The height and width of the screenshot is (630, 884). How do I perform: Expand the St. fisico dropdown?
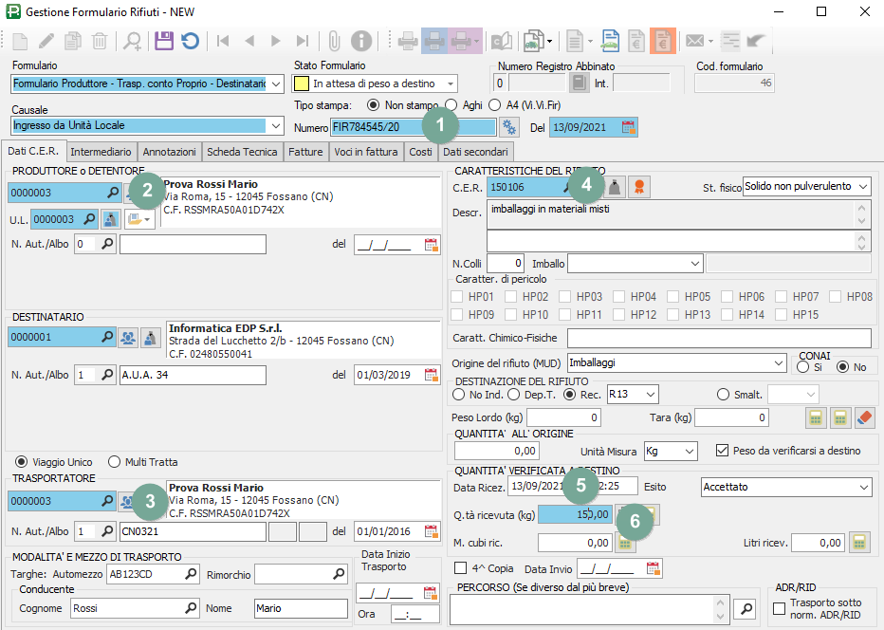(861, 187)
